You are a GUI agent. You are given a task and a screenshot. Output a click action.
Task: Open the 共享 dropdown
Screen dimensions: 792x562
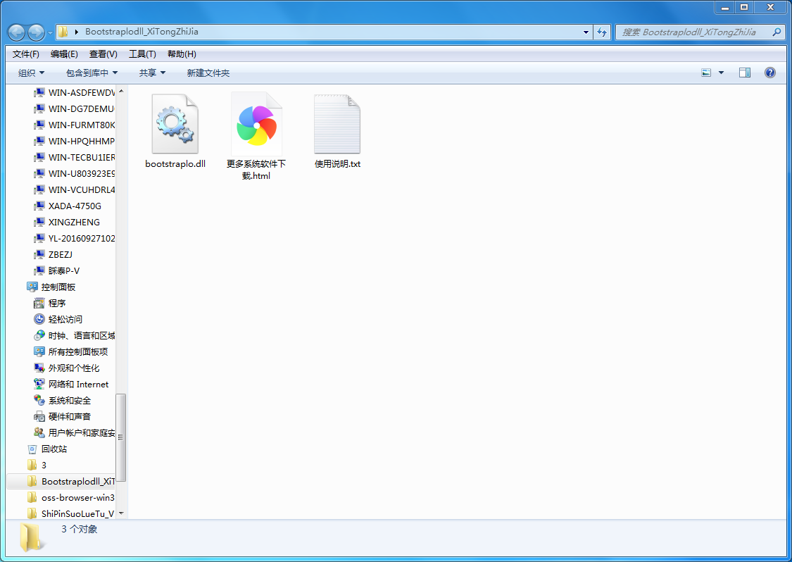coord(152,73)
